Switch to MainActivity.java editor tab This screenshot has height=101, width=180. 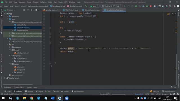click(71, 10)
